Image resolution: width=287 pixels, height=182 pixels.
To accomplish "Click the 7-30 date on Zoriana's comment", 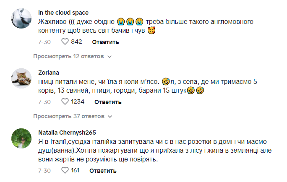I will coord(44,102).
